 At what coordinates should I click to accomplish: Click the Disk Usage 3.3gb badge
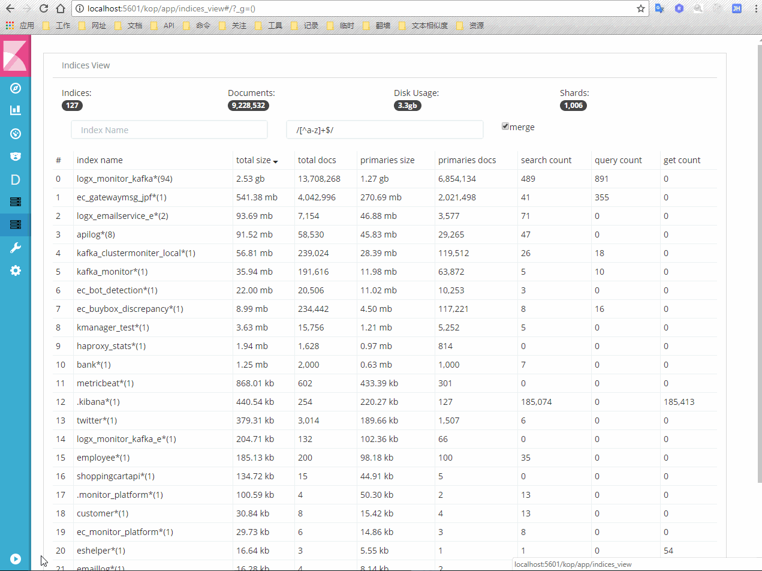click(408, 105)
